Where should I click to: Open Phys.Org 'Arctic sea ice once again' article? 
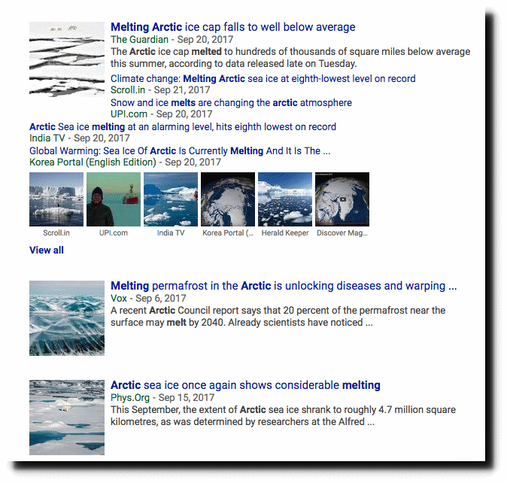(x=245, y=385)
